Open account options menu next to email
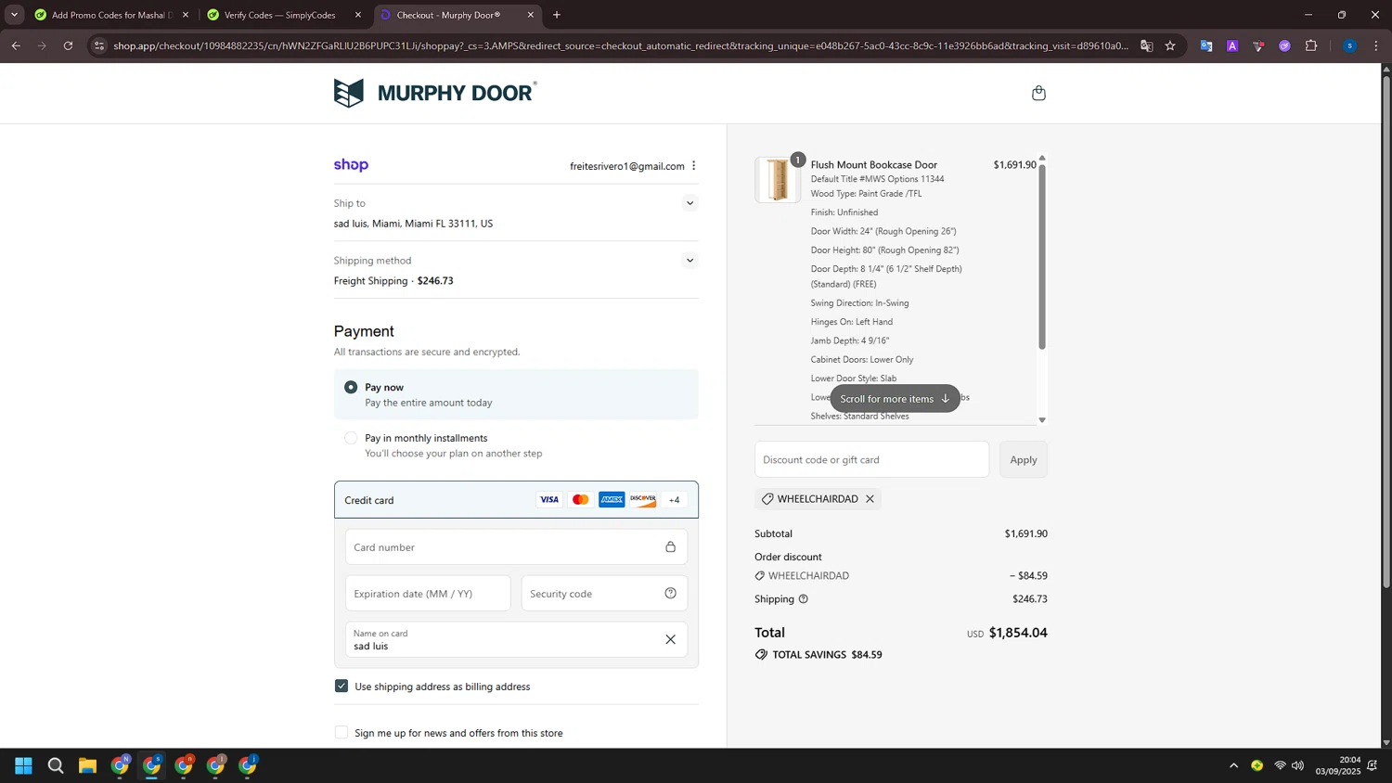This screenshot has width=1392, height=783. tap(693, 166)
